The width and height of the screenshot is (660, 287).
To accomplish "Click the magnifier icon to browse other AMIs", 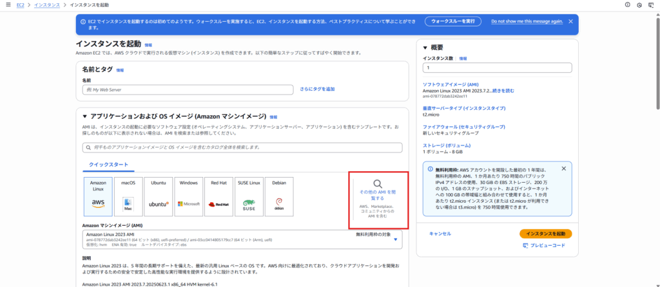I will point(378,183).
